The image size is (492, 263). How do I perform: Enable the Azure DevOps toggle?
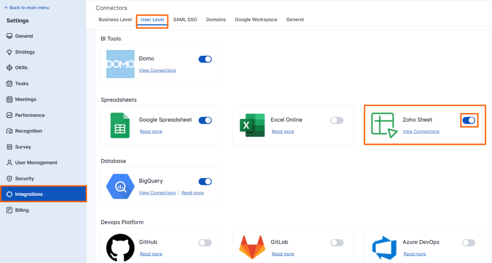pos(469,243)
